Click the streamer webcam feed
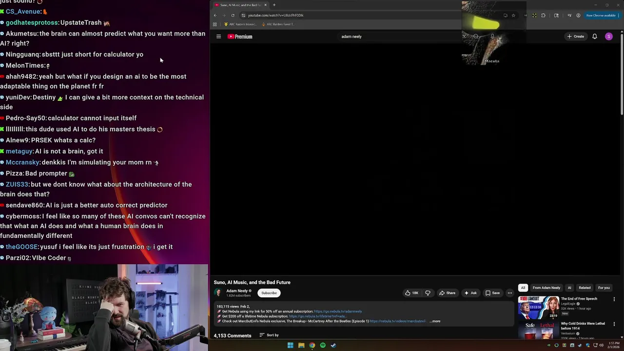Screen dimensions: 624x351 click(x=104, y=308)
